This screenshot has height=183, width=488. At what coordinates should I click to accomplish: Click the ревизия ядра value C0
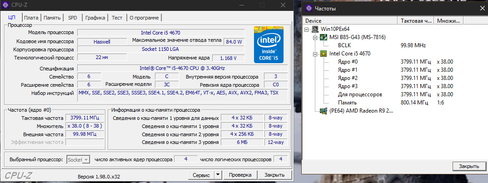pos(276,85)
